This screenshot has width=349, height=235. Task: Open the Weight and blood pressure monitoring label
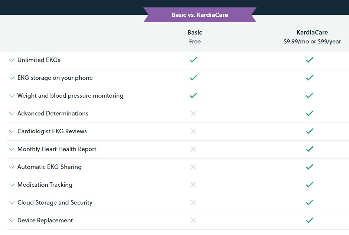70,95
